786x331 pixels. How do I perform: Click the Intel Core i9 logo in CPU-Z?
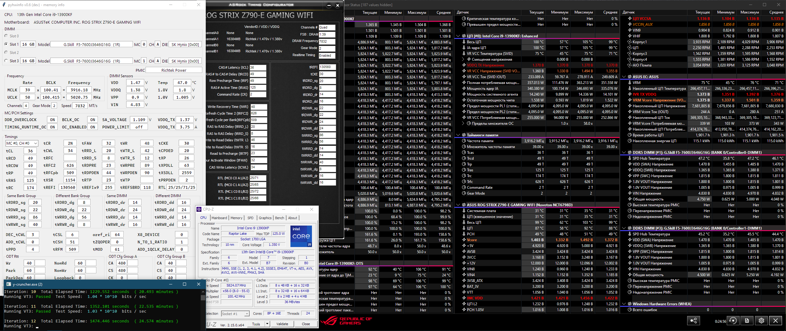[x=301, y=236]
